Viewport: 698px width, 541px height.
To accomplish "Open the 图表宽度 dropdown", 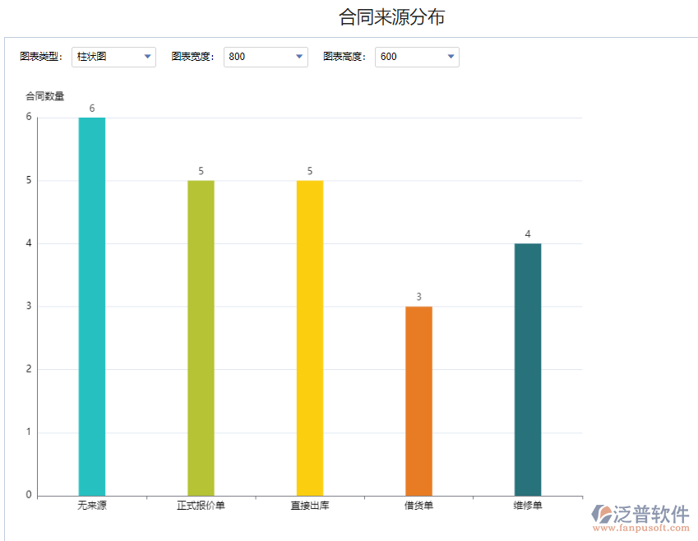I will 265,57.
